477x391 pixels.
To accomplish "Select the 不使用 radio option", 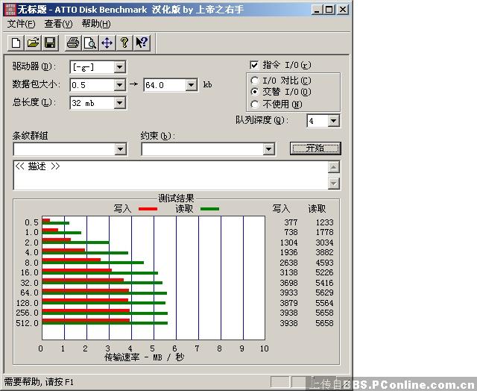I will [255, 104].
